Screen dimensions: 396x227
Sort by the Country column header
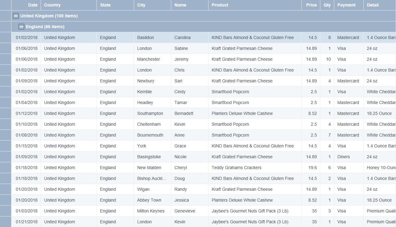(x=69, y=5)
